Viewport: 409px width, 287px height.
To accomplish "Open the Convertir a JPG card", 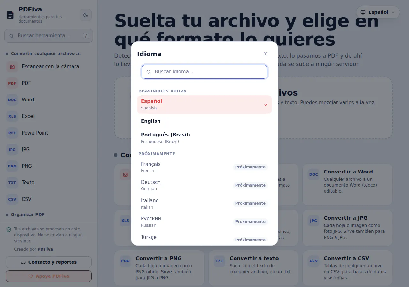I will click(347, 228).
